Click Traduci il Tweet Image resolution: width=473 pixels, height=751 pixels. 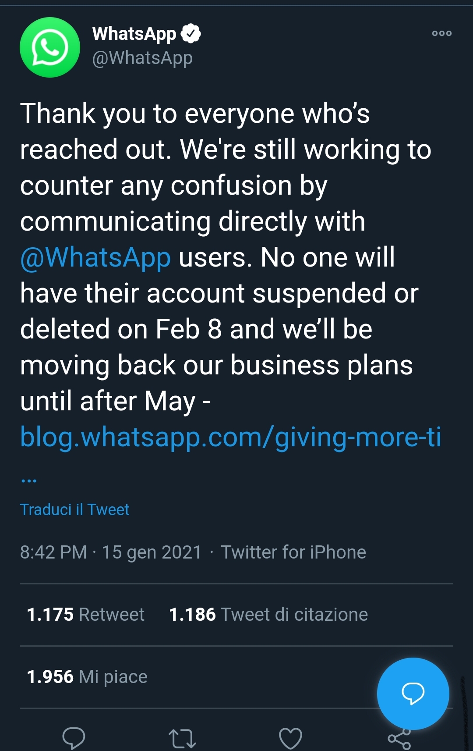click(x=75, y=509)
